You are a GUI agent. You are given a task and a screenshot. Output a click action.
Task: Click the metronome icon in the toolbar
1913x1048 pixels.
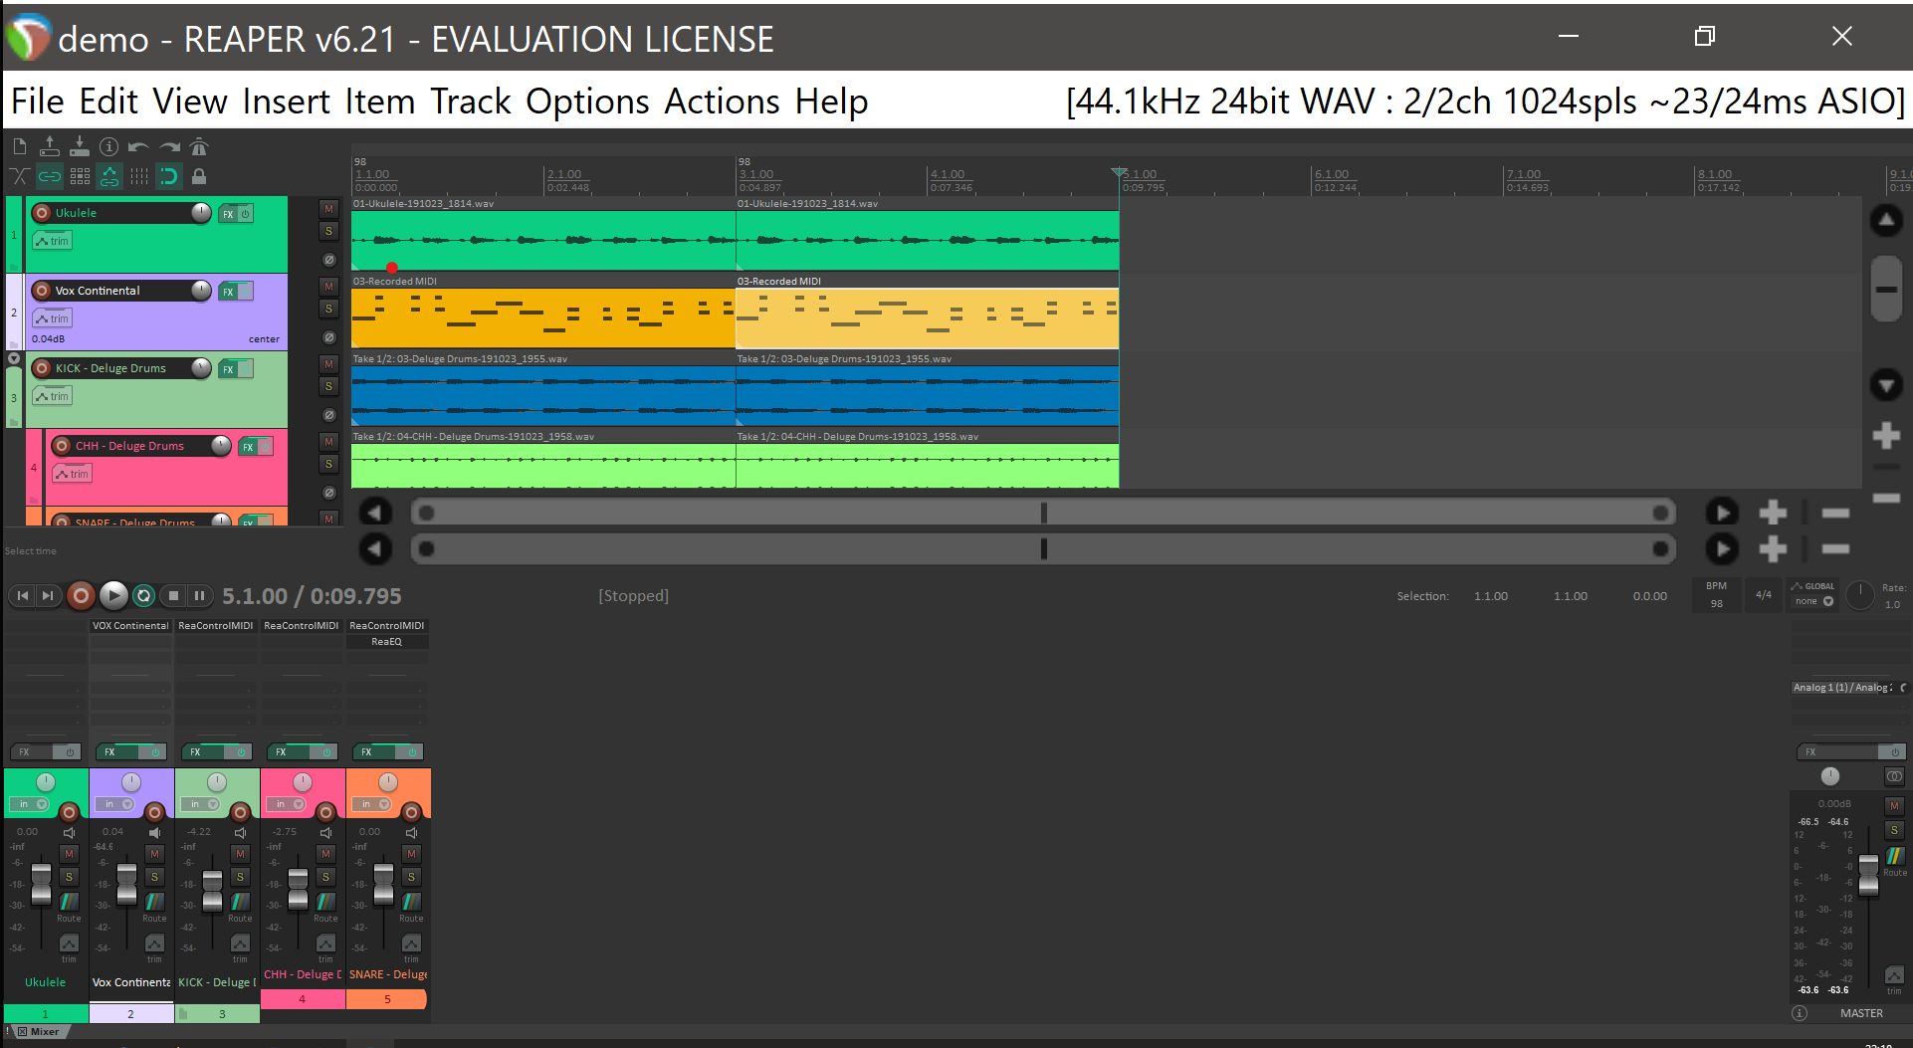coord(199,147)
